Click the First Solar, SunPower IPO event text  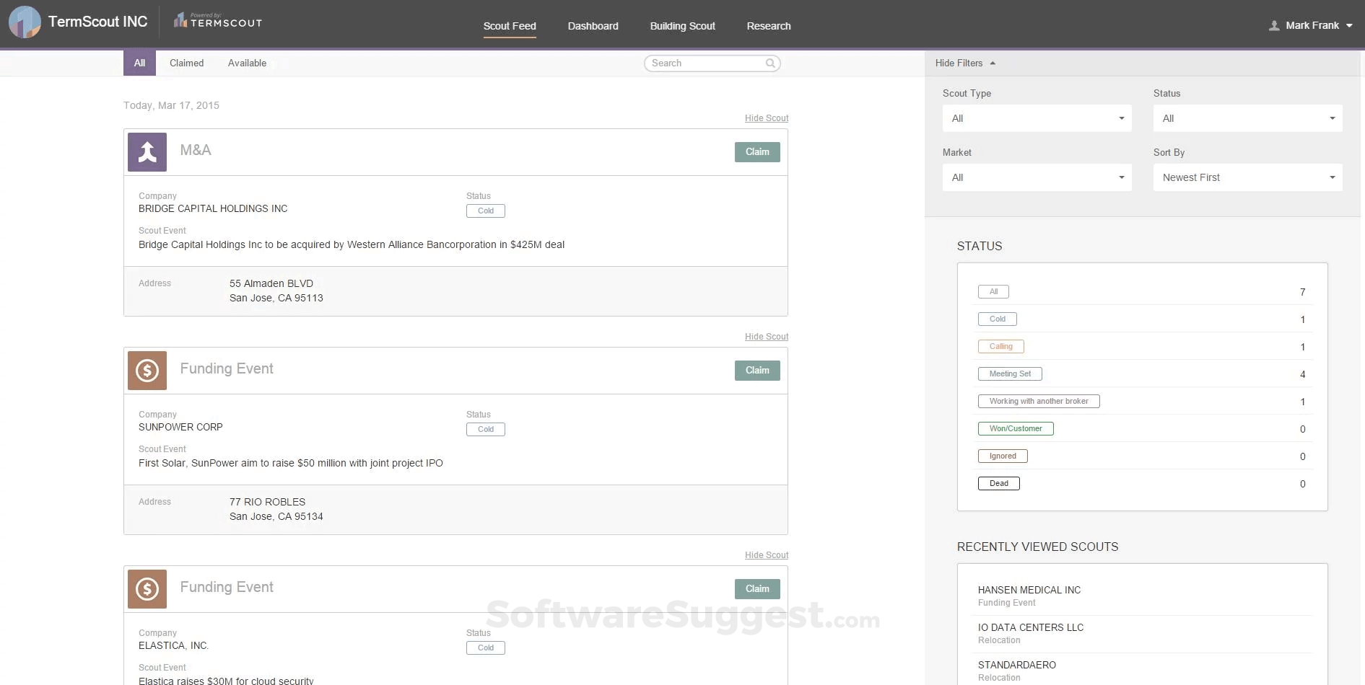click(x=291, y=464)
